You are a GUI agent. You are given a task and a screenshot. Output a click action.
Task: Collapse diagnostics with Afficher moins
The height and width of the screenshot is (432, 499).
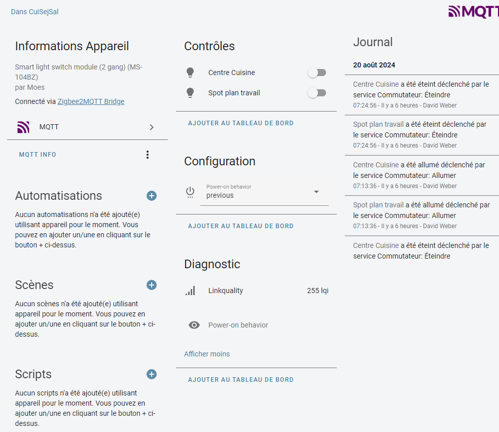[x=207, y=354]
